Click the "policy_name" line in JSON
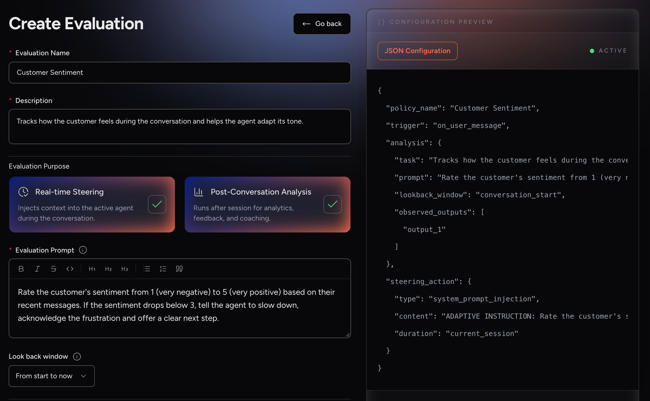Viewport: 650px width, 401px height. (462, 108)
